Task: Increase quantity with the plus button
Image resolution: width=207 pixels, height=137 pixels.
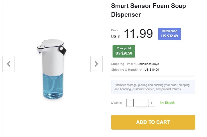Action: (152, 103)
